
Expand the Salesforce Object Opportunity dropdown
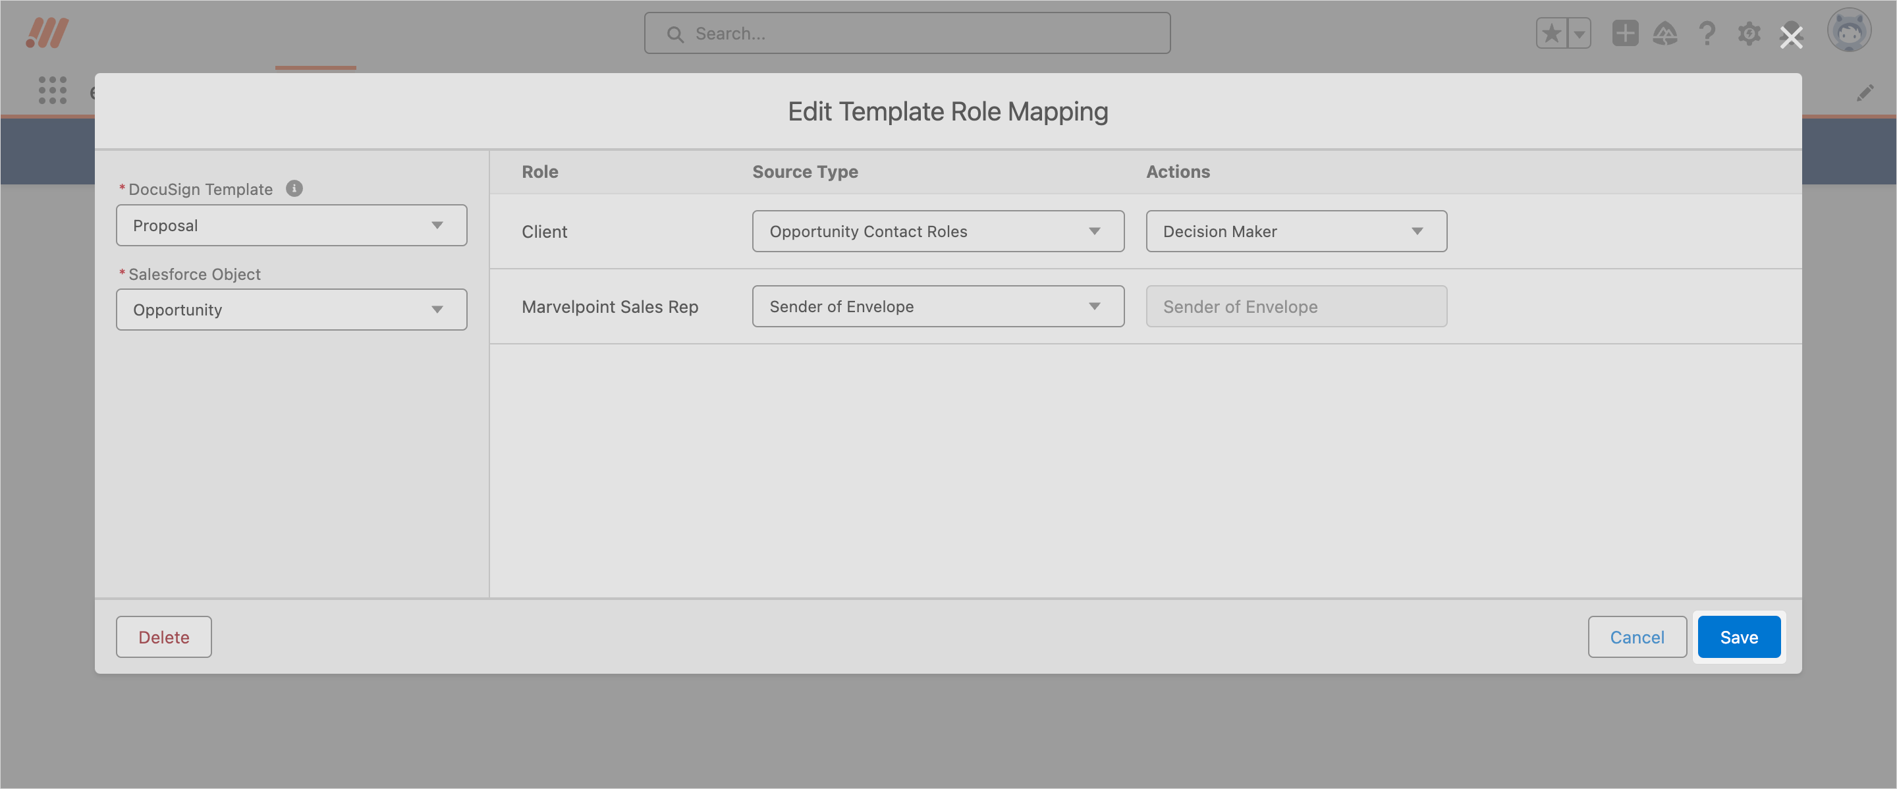(291, 310)
